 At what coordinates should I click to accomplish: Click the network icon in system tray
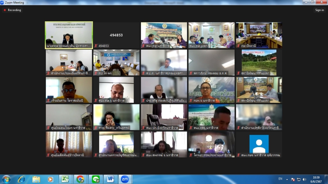tap(298, 179)
